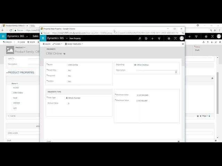222x166 pixels.
Task: Toggle the Required field value No
Action: [x=69, y=76]
